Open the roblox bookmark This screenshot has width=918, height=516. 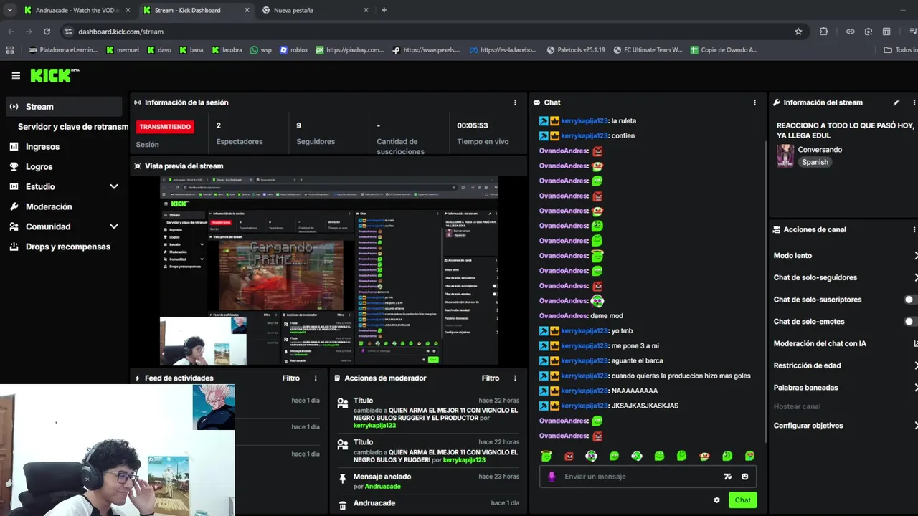[x=294, y=50]
